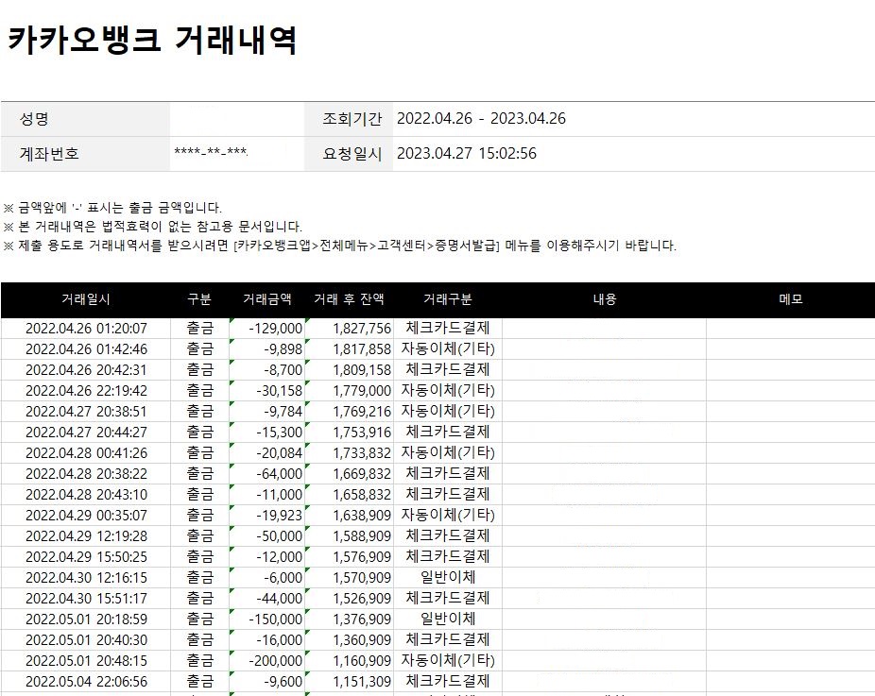Select date cell 2022.05.01 20:48:15
The image size is (875, 696).
86,661
